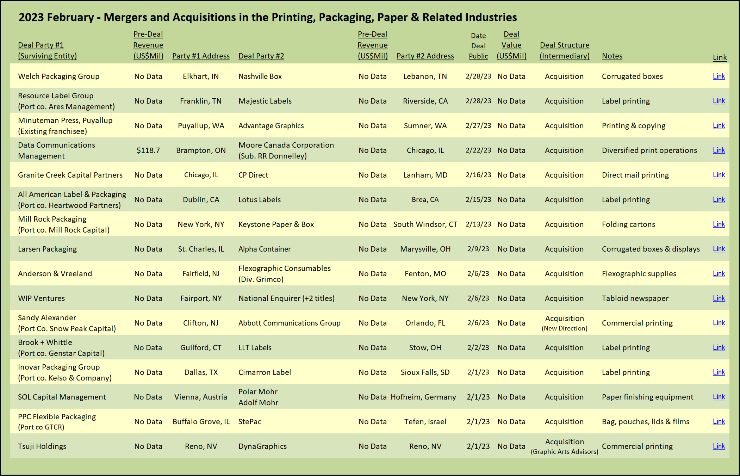Image resolution: width=740 pixels, height=476 pixels.
Task: Open the Link for All American Label & Packaging row
Action: click(x=719, y=199)
